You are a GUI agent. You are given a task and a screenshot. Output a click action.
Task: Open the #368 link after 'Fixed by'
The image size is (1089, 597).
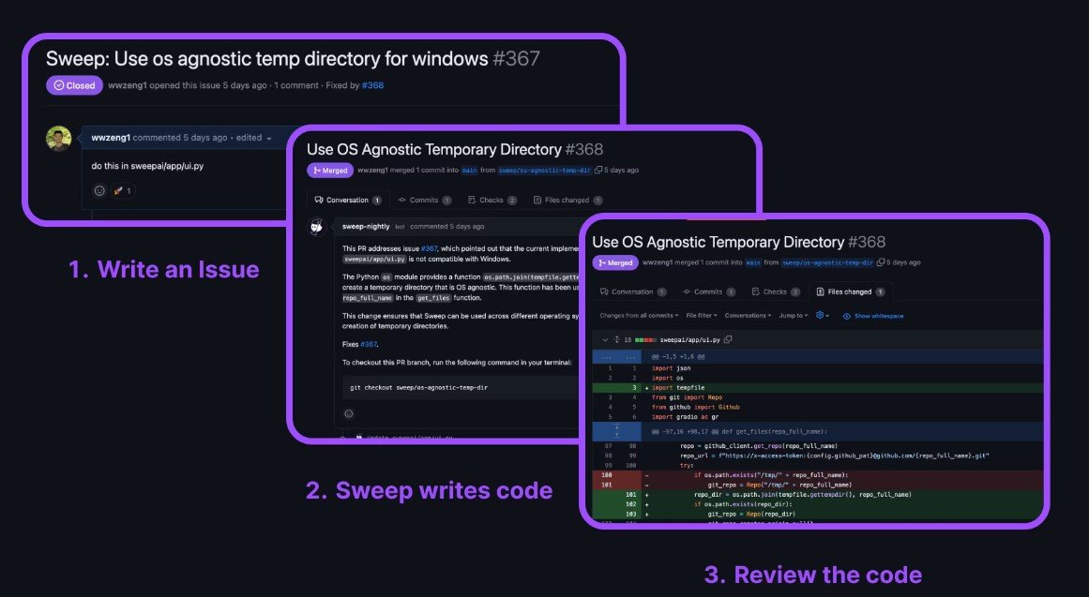[373, 85]
